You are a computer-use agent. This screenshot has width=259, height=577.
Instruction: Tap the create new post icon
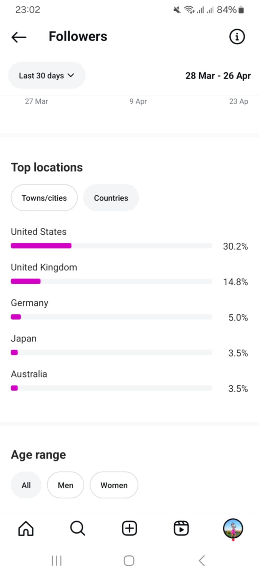click(x=129, y=528)
